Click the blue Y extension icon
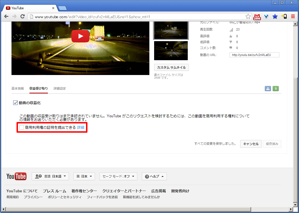 pos(266,17)
